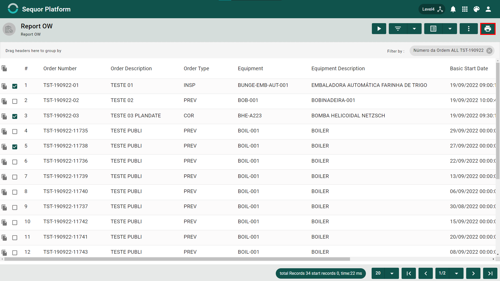Viewport: 500px width, 281px height.
Task: Expand the filter options dropdown arrow
Action: click(x=414, y=29)
